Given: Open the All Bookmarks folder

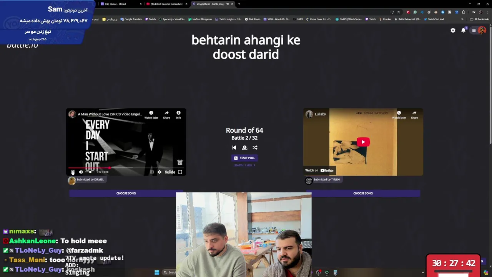Looking at the screenshot, I should 480,19.
